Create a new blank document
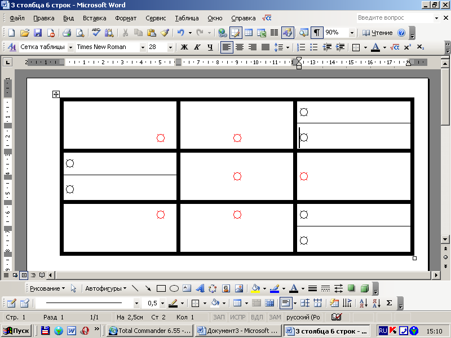This screenshot has height=338, width=451. 11,33
